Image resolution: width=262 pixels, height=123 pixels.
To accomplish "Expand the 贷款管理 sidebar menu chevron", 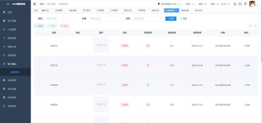I will (27, 55).
